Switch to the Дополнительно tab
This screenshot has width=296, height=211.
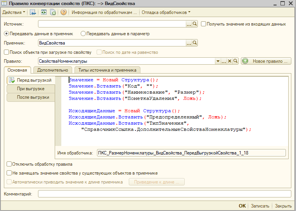pos(53,70)
